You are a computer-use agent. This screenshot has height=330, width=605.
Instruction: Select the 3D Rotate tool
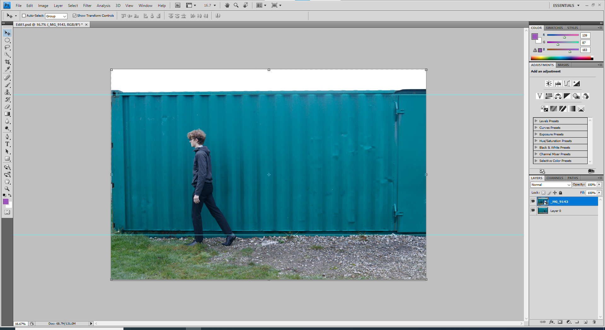pyautogui.click(x=7, y=167)
